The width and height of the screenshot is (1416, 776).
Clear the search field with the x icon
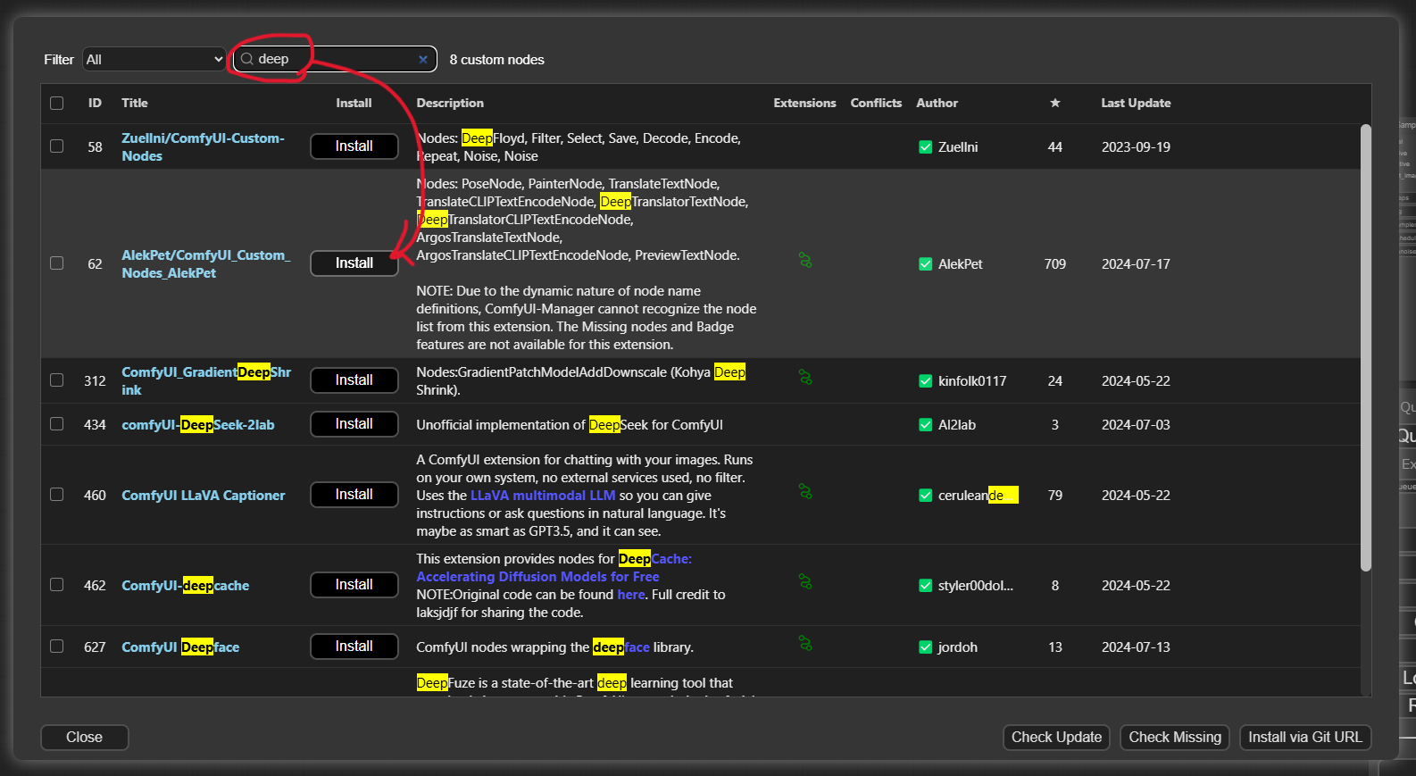coord(423,60)
